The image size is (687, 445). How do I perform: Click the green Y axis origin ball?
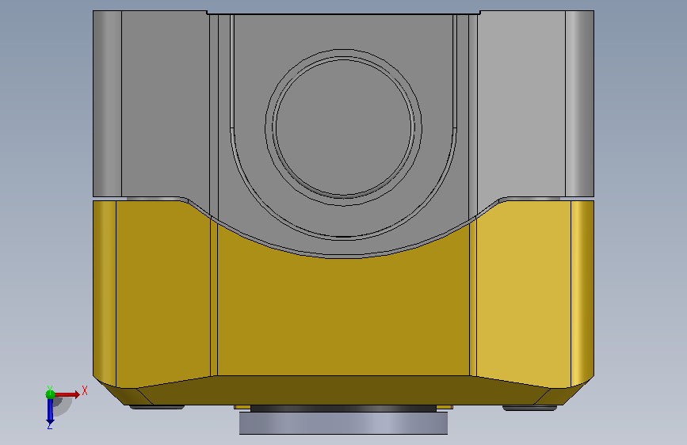[x=50, y=394]
